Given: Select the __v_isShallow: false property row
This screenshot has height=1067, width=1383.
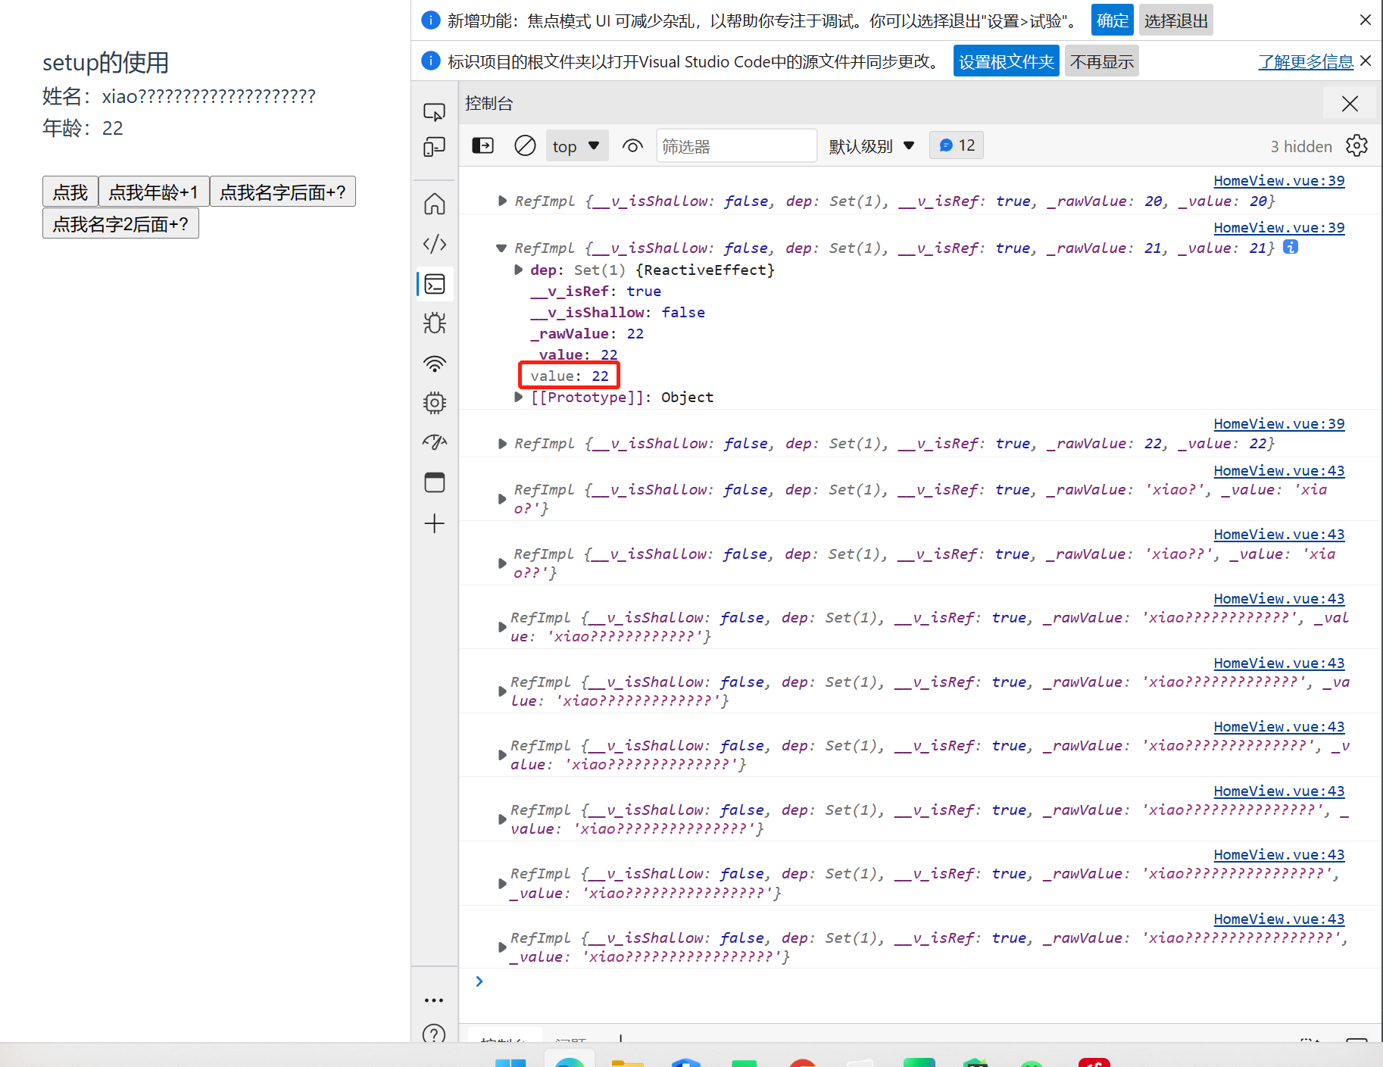Looking at the screenshot, I should 617,312.
